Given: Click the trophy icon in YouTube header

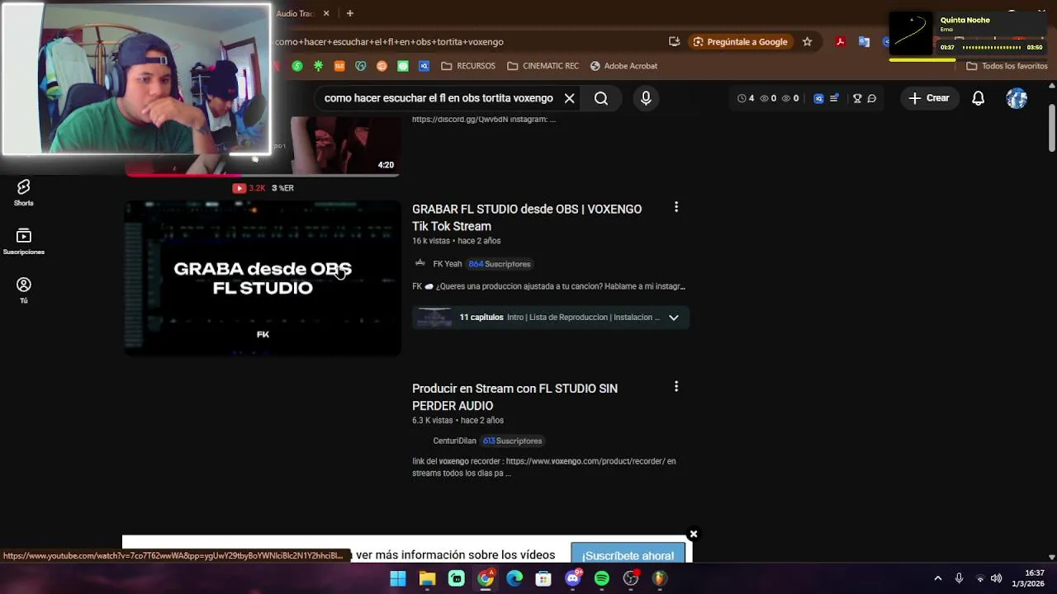Looking at the screenshot, I should pyautogui.click(x=857, y=98).
